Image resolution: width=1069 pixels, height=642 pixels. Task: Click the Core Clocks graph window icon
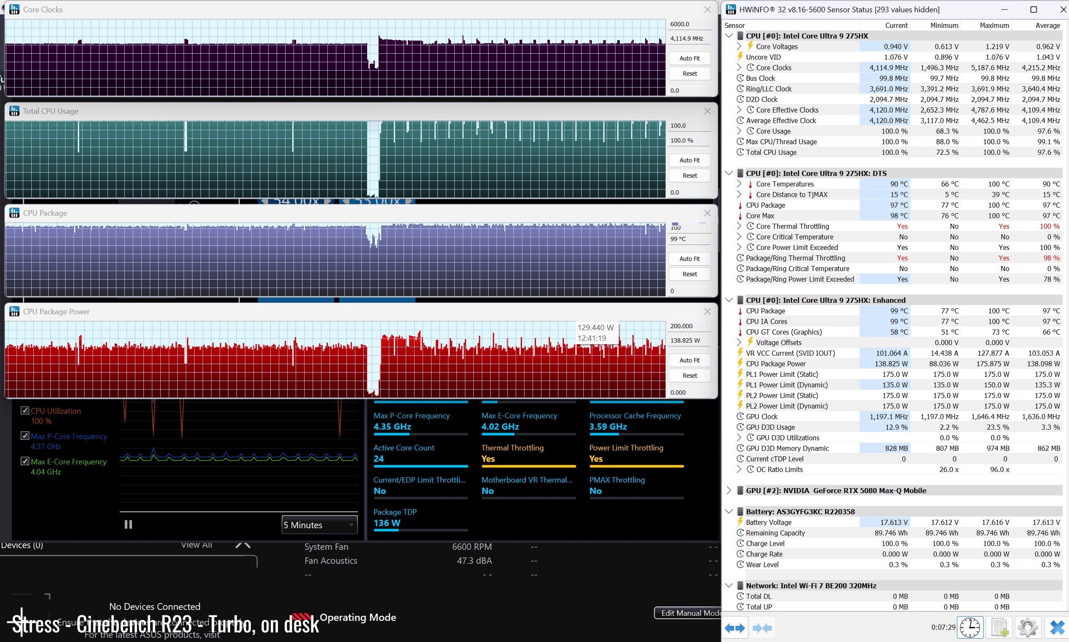tap(14, 9)
